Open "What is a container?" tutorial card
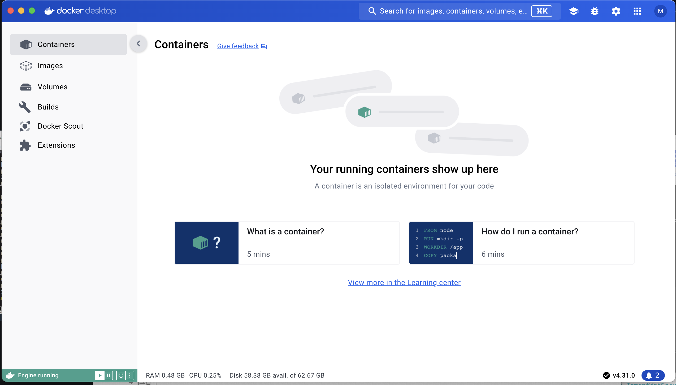676x385 pixels. 287,243
